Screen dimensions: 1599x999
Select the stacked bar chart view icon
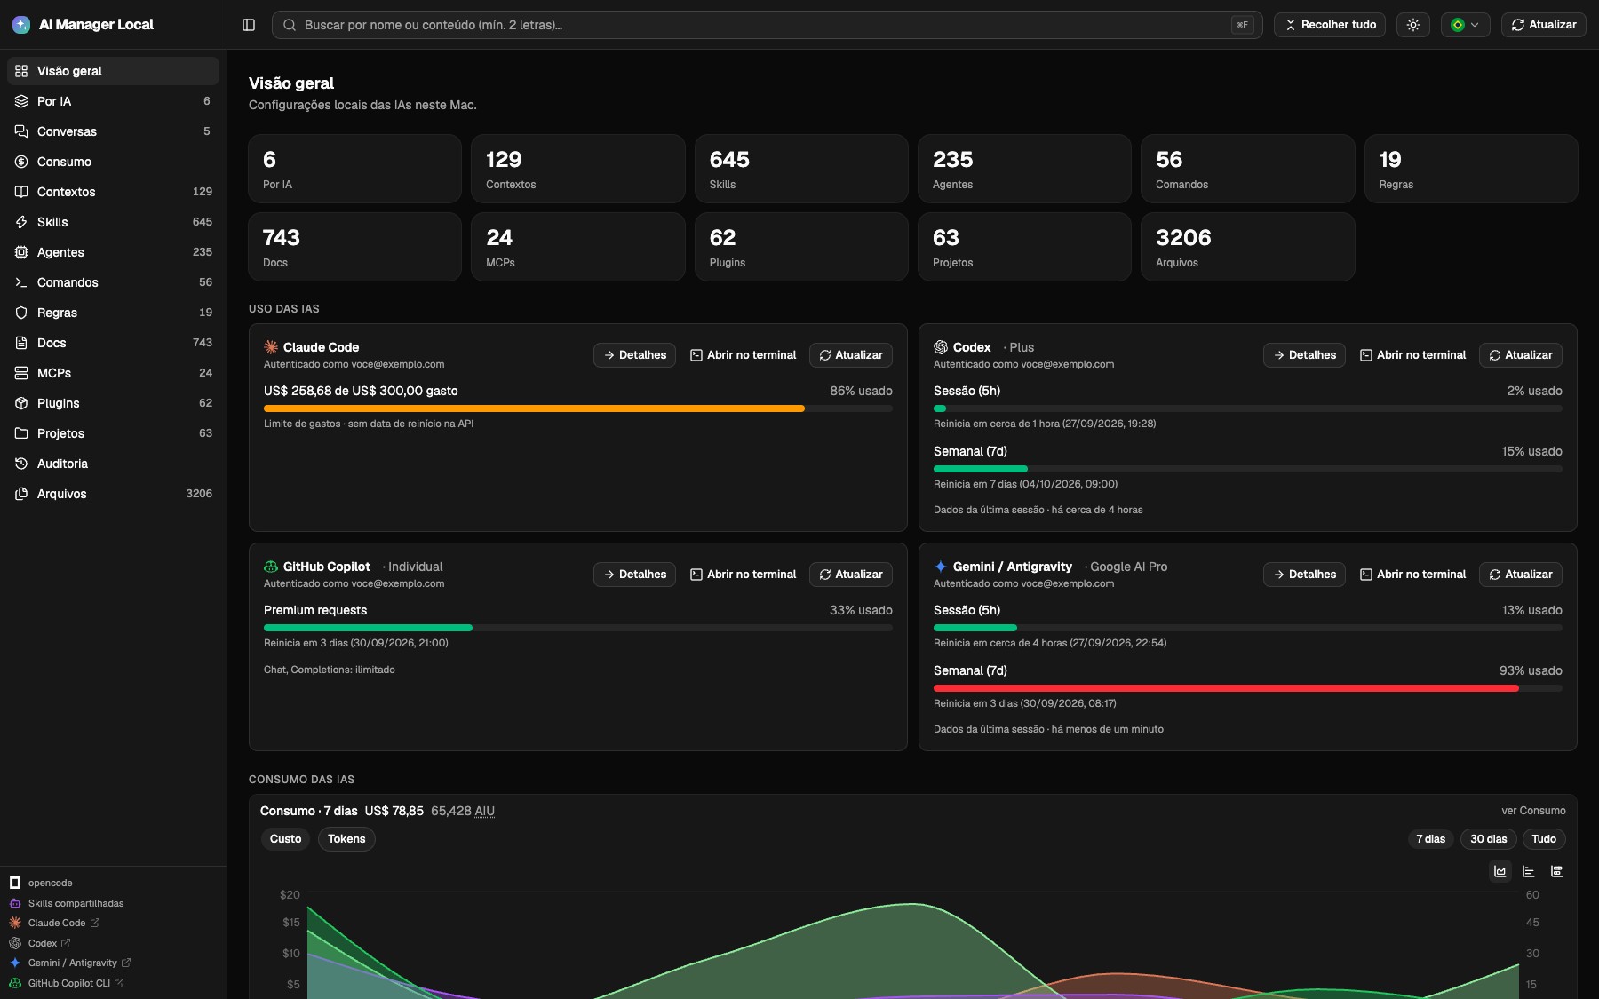click(1556, 871)
